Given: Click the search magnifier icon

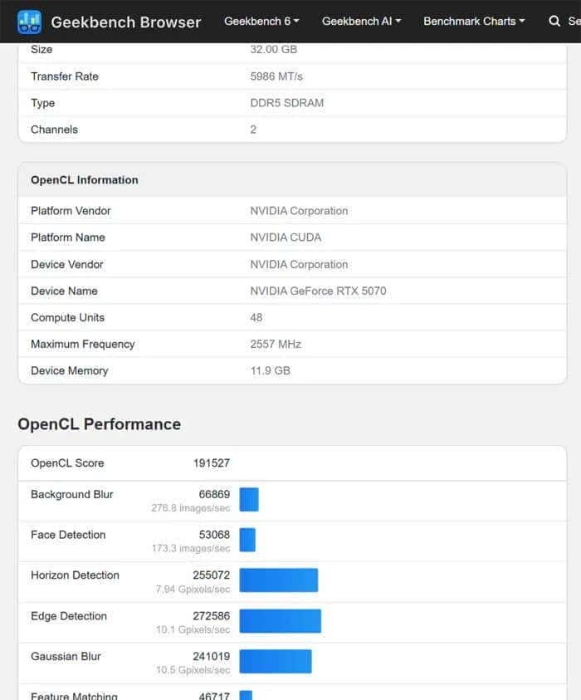Looking at the screenshot, I should [554, 22].
